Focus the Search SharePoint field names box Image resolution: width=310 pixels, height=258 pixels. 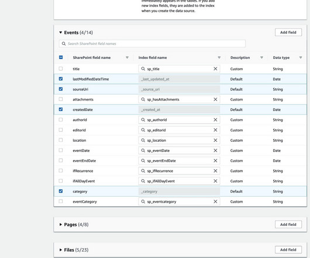click(x=152, y=44)
